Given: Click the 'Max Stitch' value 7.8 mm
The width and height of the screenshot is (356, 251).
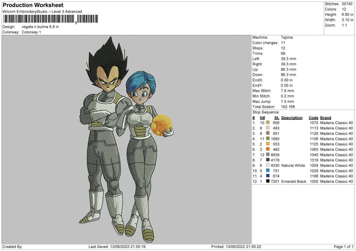Looking at the screenshot, I should pyautogui.click(x=287, y=91).
